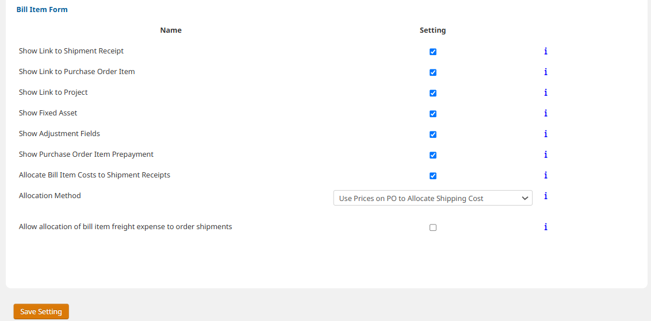Click info icon beside Show Link to Purchase Order Item
651x321 pixels.
[x=546, y=72]
